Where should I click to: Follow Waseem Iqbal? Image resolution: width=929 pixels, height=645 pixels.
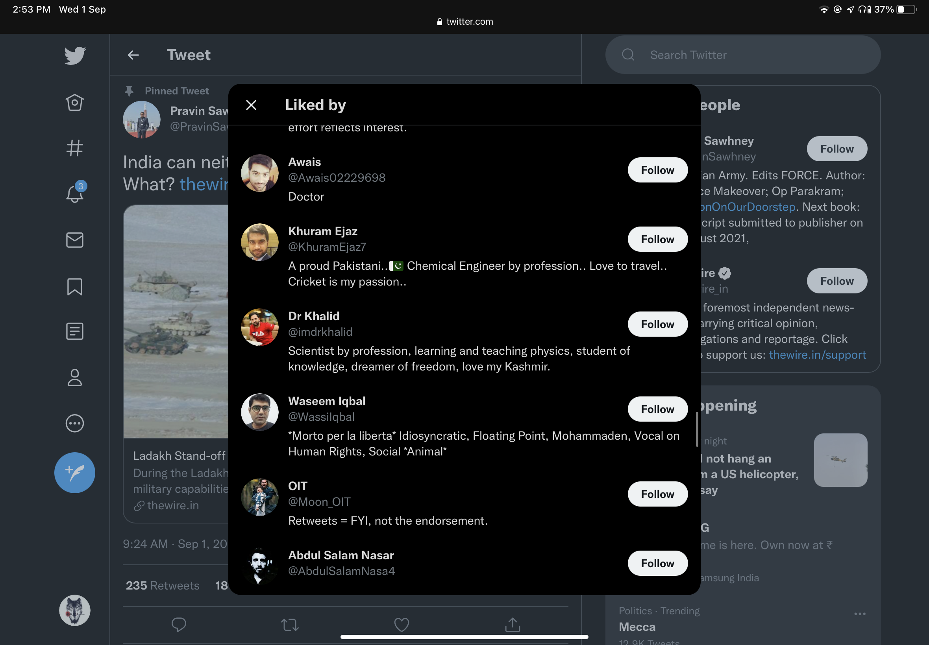(658, 409)
